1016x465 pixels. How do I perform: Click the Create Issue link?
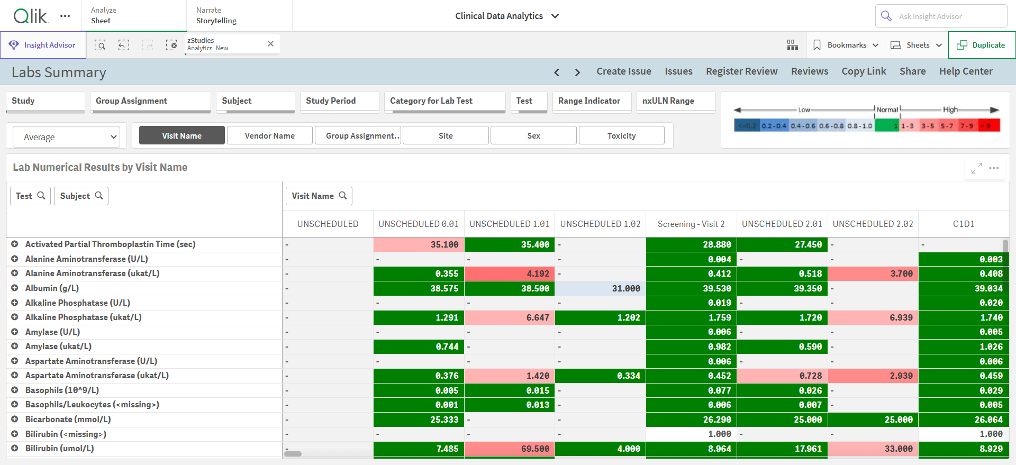tap(624, 71)
